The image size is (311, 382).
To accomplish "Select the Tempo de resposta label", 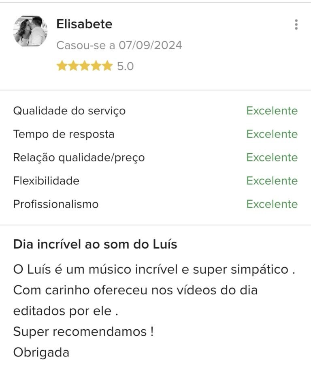I will click(x=64, y=134).
